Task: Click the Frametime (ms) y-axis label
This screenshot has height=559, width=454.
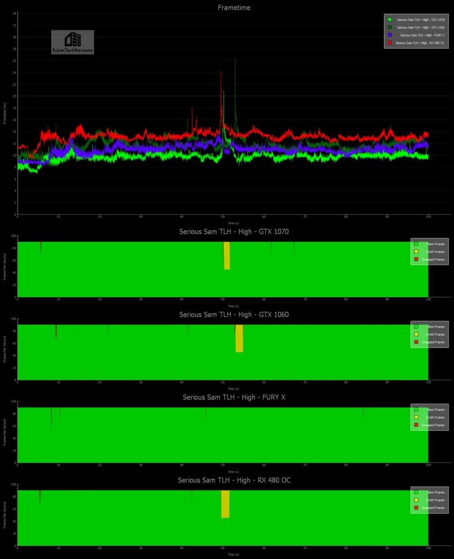Action: coord(4,113)
